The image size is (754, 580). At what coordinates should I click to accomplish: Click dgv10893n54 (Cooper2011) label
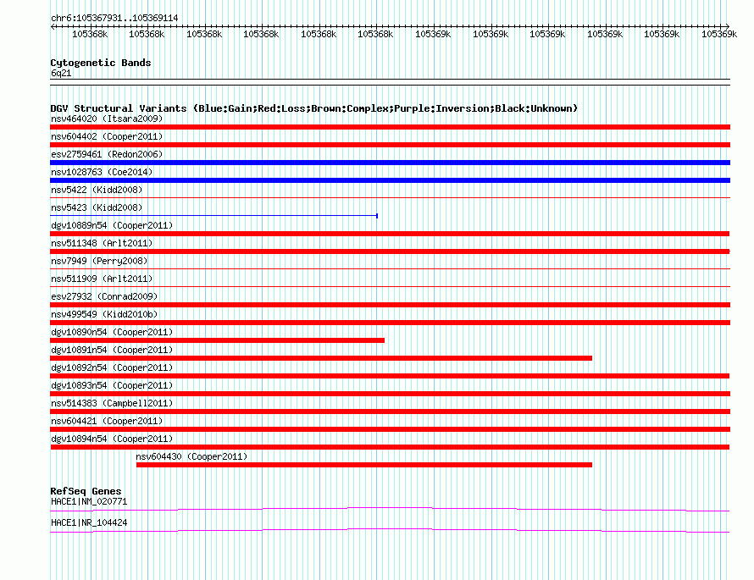(x=112, y=385)
